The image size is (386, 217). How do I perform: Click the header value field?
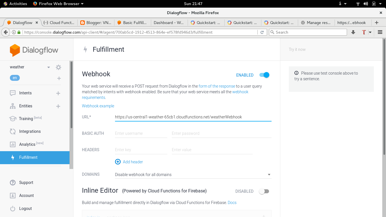212,150
